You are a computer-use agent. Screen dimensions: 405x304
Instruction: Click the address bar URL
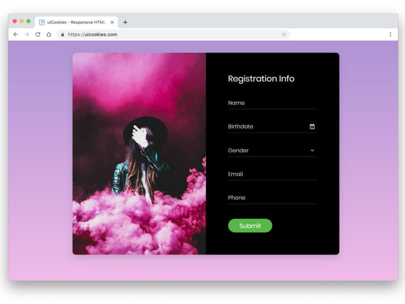(x=93, y=34)
